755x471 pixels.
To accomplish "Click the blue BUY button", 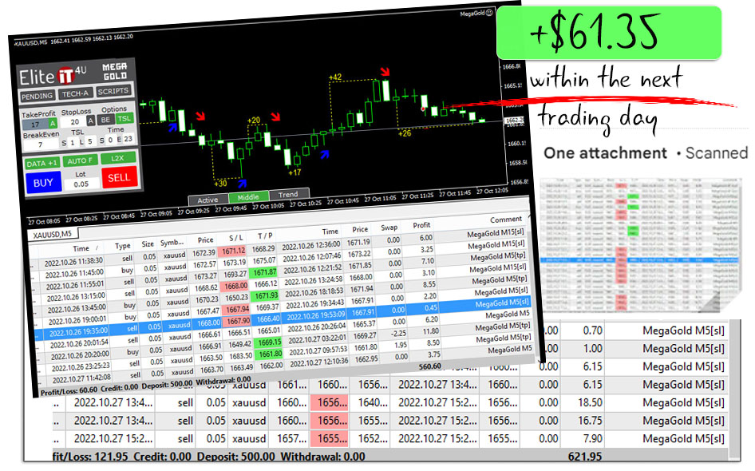I will tap(43, 183).
